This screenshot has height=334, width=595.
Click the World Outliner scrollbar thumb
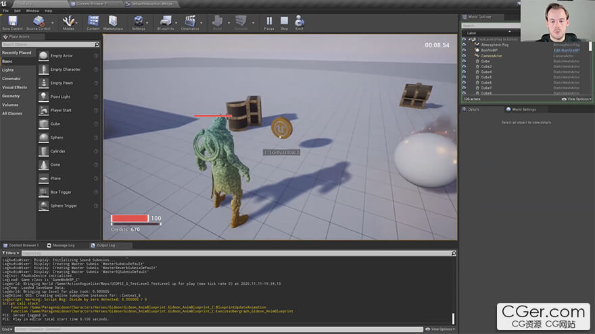pyautogui.click(x=590, y=47)
